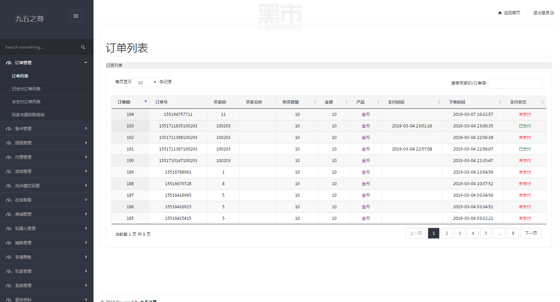Sort table by 下单时间 column
This screenshot has width=560, height=302.
pyautogui.click(x=500, y=102)
